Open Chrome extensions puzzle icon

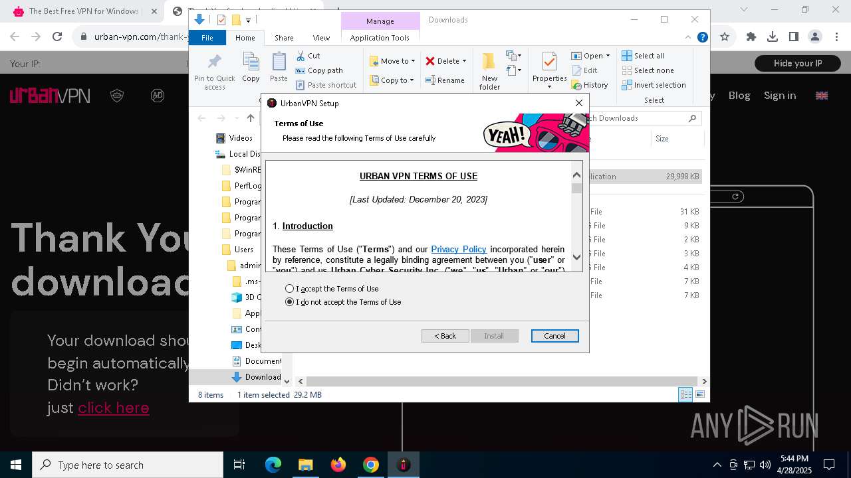(x=751, y=37)
